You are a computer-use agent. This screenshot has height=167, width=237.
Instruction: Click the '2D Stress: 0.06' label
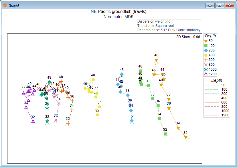point(188,37)
